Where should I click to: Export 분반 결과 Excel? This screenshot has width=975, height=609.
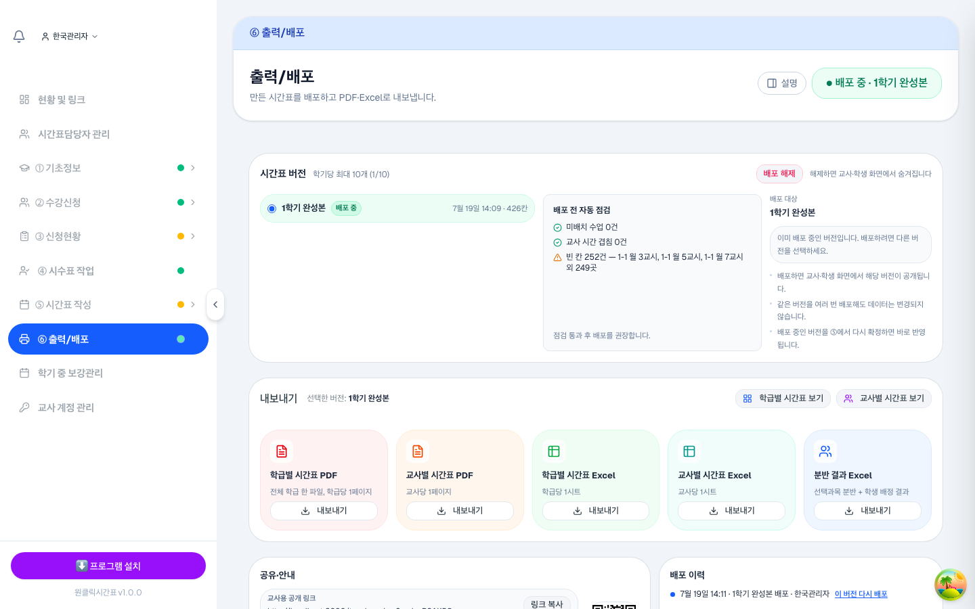867,511
